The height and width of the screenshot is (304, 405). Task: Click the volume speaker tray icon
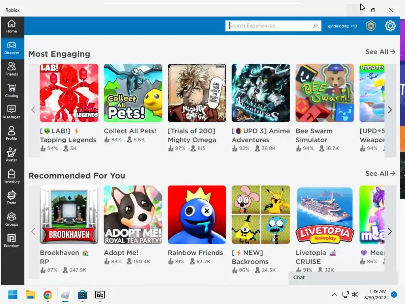point(355,294)
